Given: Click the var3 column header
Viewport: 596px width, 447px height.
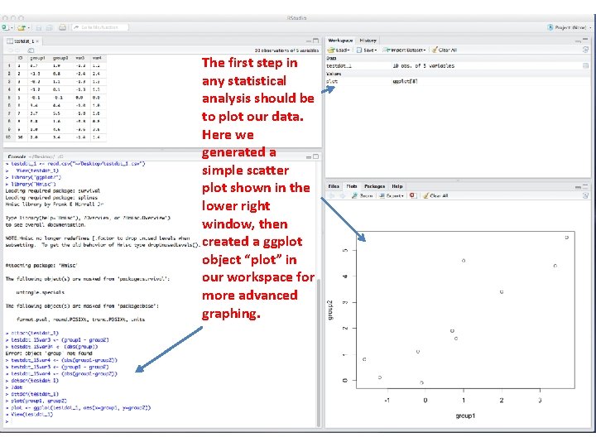Looking at the screenshot, I should [x=79, y=58].
